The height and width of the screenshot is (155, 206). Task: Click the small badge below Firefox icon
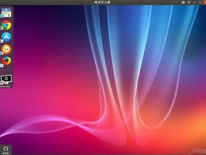(x=2, y=65)
